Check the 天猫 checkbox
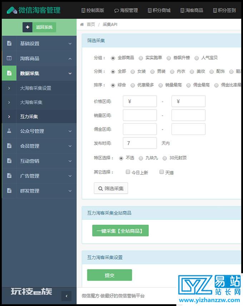 [162, 172]
